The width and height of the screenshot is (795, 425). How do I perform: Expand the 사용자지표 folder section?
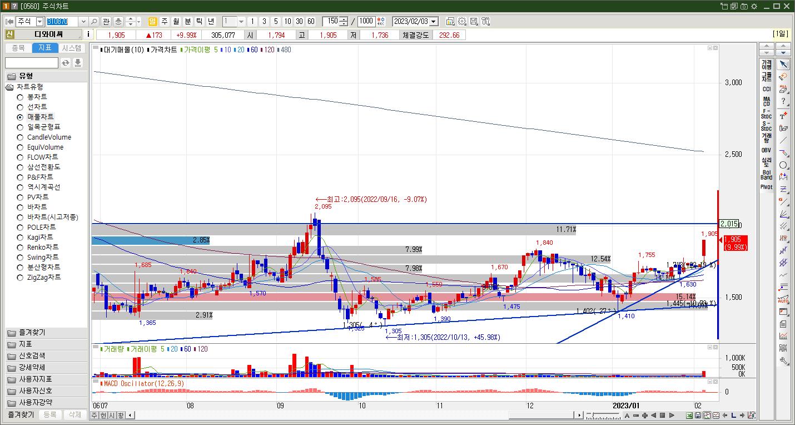point(46,379)
